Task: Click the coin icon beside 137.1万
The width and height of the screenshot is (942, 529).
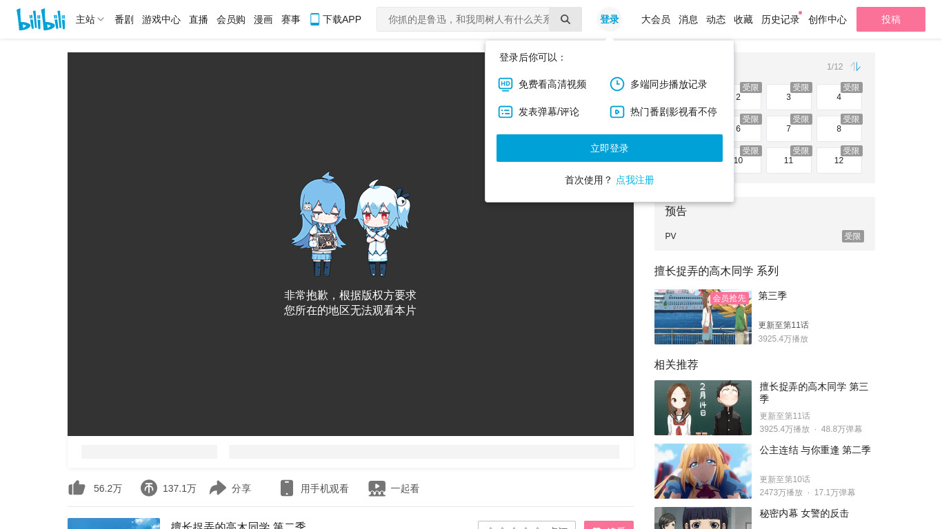Action: pos(149,488)
